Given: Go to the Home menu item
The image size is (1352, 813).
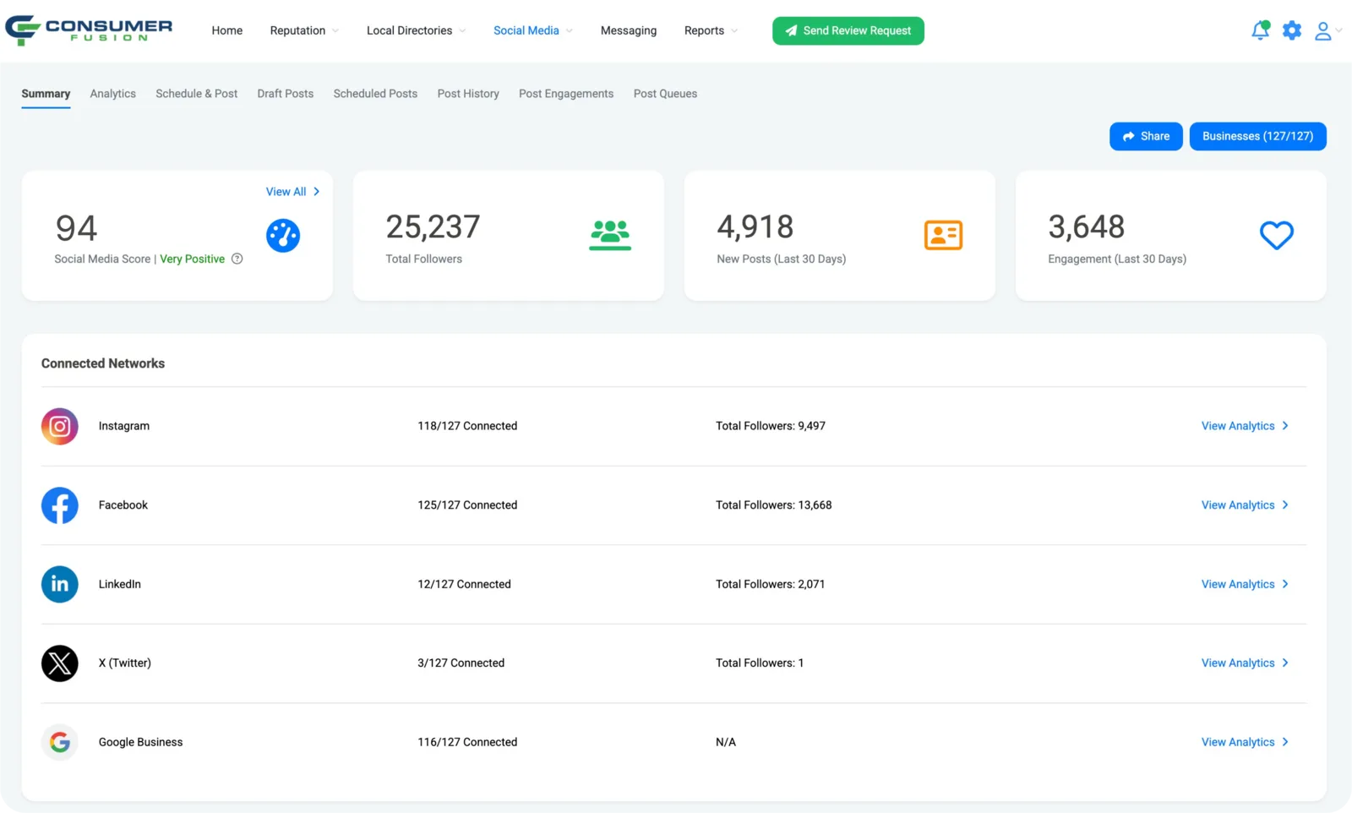Looking at the screenshot, I should pyautogui.click(x=226, y=30).
